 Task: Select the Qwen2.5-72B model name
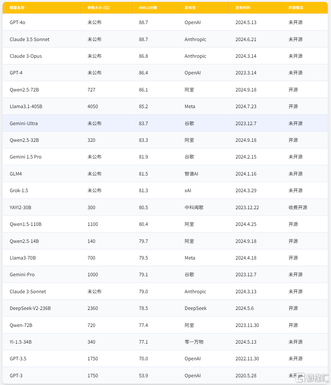pos(24,90)
